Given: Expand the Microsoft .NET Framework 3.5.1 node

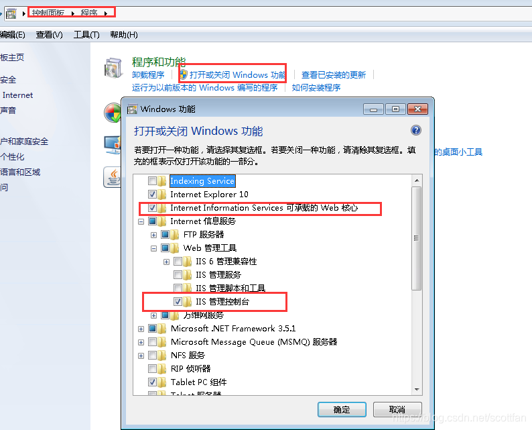Looking at the screenshot, I should [141, 329].
